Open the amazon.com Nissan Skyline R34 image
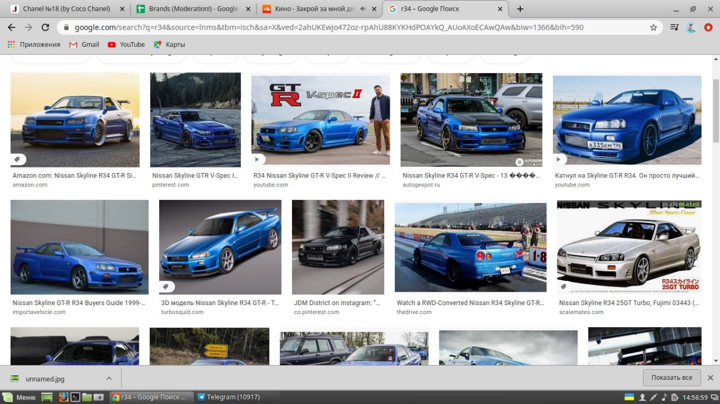The image size is (720, 404). pyautogui.click(x=75, y=120)
